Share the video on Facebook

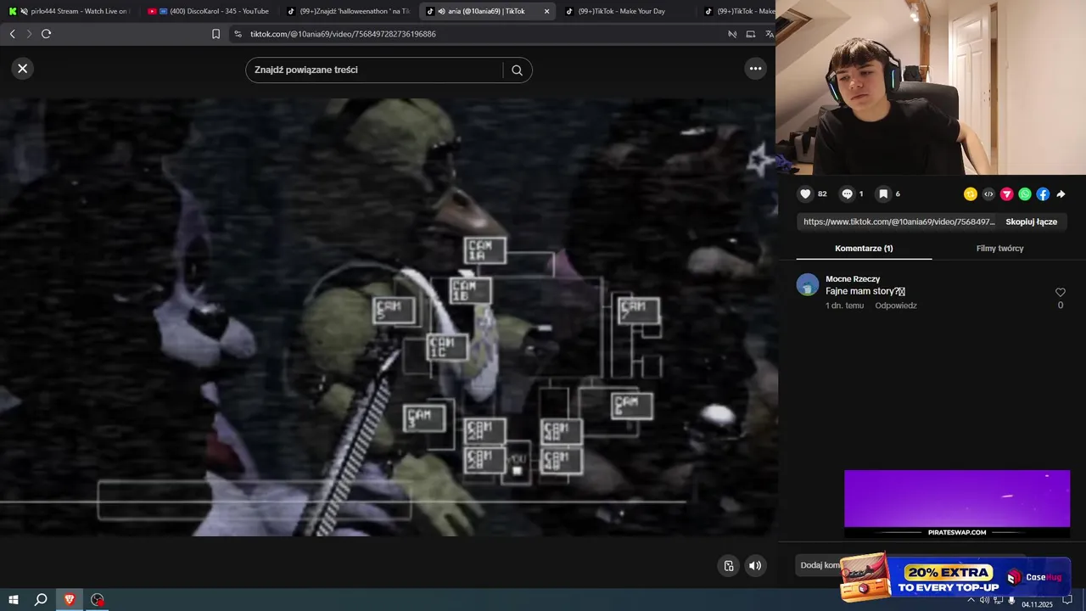(x=1043, y=194)
